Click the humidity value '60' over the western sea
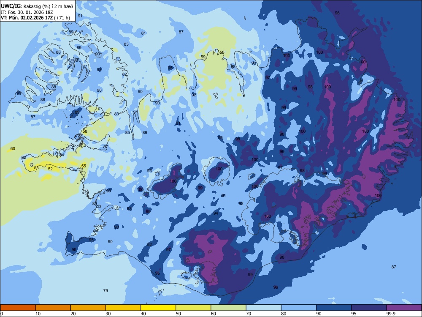422x317 pixels. (x=13, y=149)
